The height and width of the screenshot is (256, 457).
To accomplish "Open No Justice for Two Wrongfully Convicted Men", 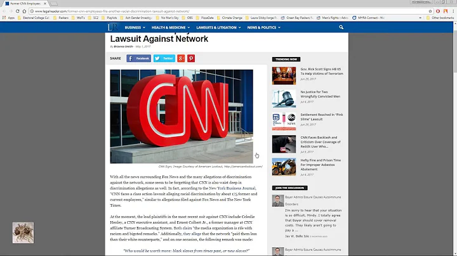I will click(320, 94).
